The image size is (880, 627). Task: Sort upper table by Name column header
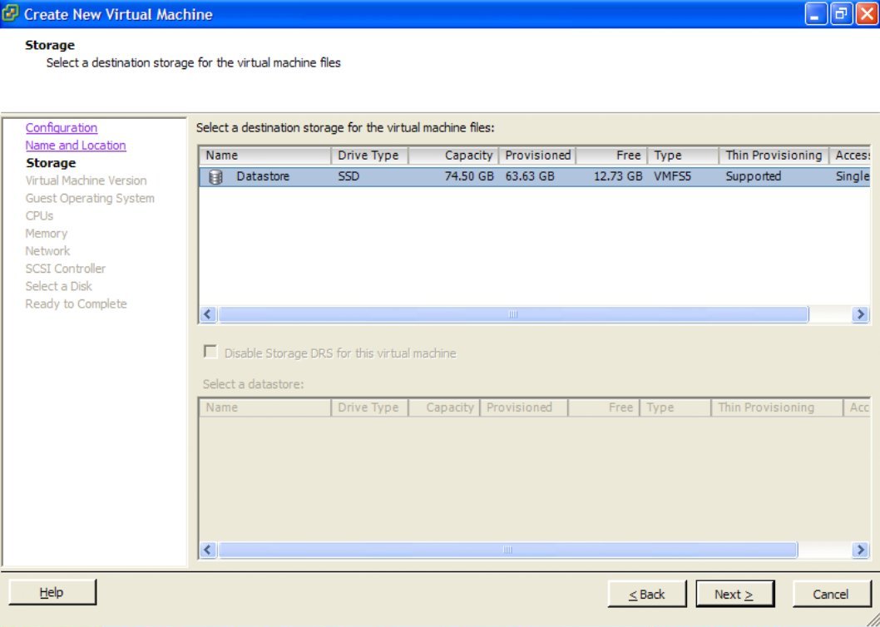[265, 156]
